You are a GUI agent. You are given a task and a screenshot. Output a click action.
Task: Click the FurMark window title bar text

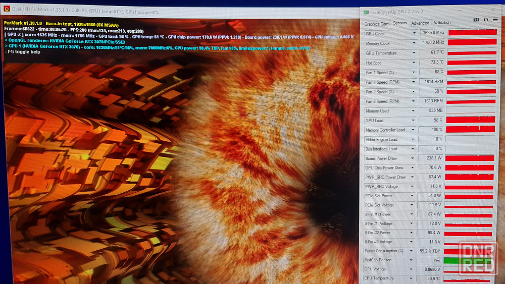click(x=85, y=12)
